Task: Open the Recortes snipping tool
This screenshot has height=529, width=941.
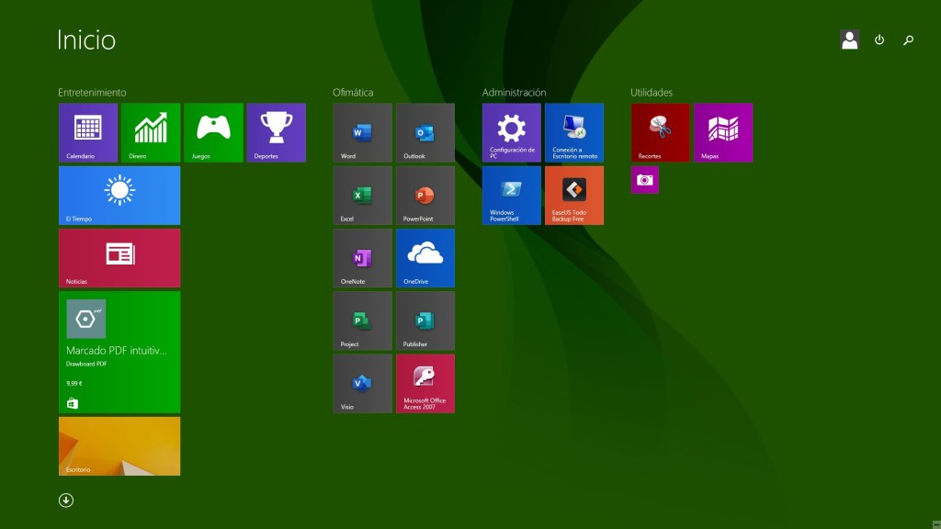Action: click(x=659, y=132)
